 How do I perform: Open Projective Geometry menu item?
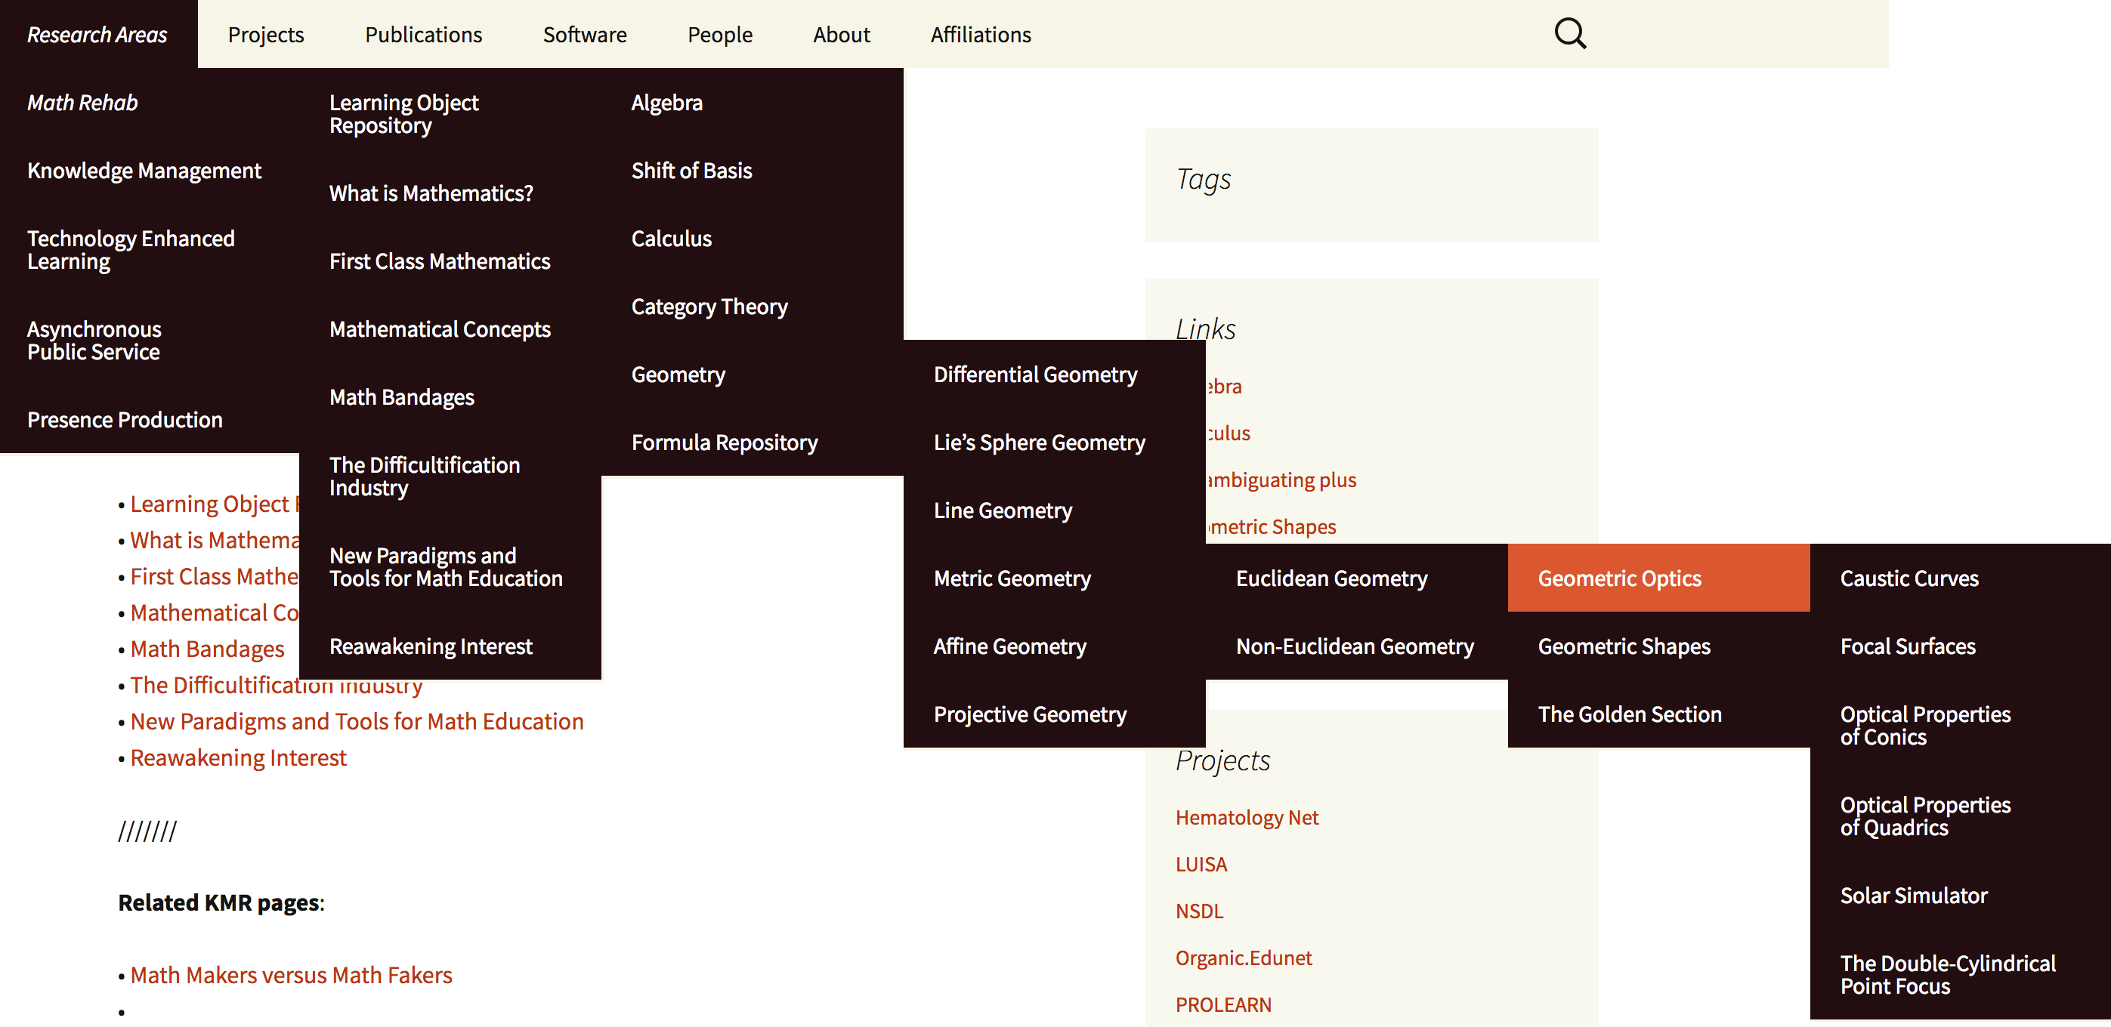(1029, 714)
